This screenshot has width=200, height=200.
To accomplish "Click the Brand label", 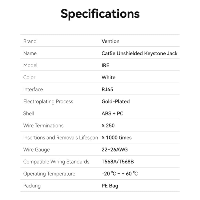I will click(30, 41).
